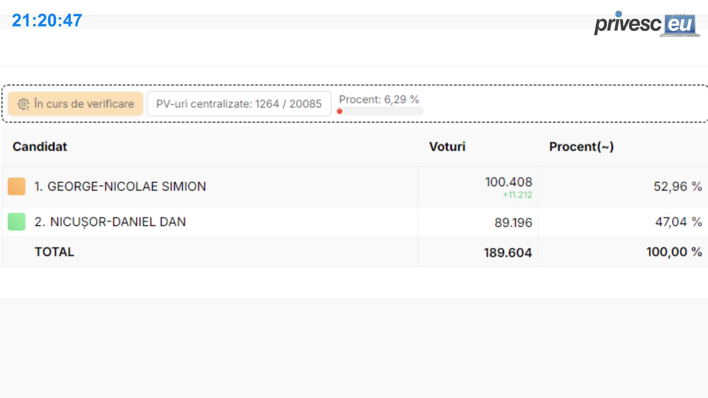The image size is (708, 398).
Task: Click the 'Procent(~)' column header
Action: coord(582,147)
